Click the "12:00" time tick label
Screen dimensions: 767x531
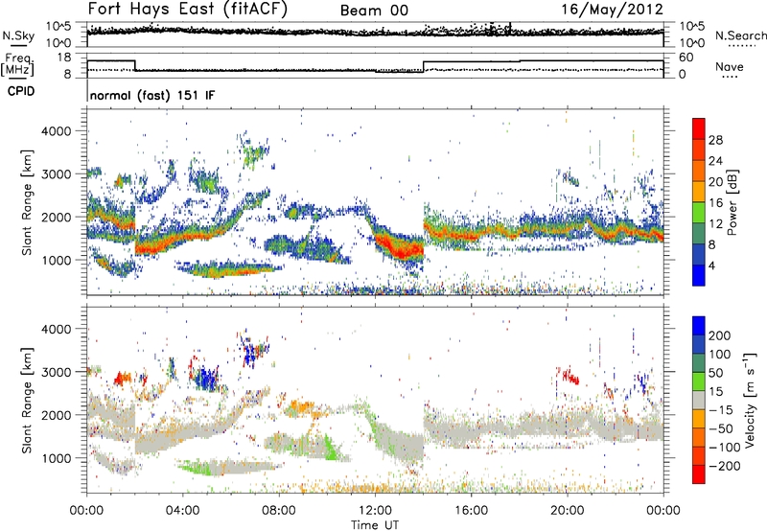[x=375, y=511]
